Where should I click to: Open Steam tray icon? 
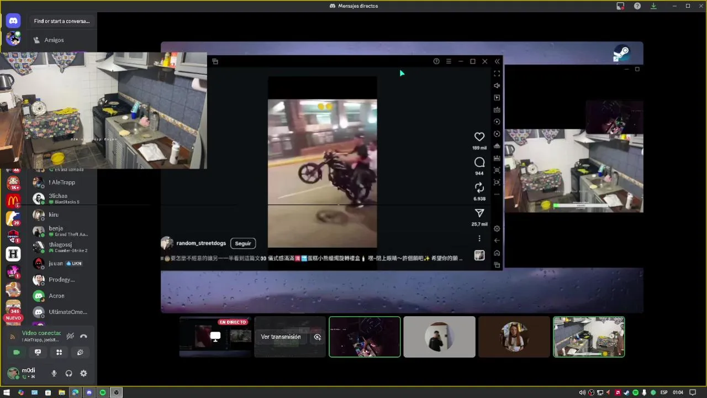tap(626, 392)
